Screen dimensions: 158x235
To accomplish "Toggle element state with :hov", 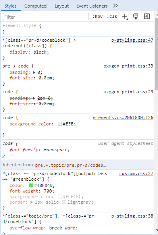I will pyautogui.click(x=98, y=16).
